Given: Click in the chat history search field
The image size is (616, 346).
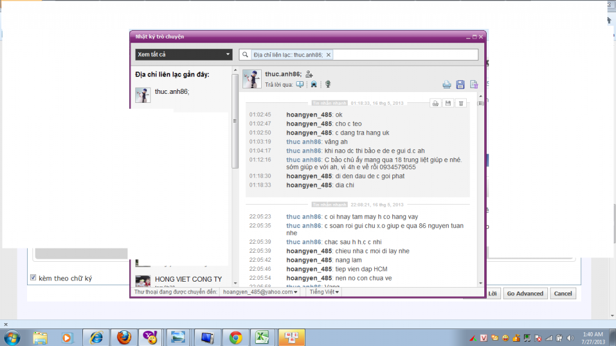Looking at the screenshot, I should pyautogui.click(x=403, y=55).
